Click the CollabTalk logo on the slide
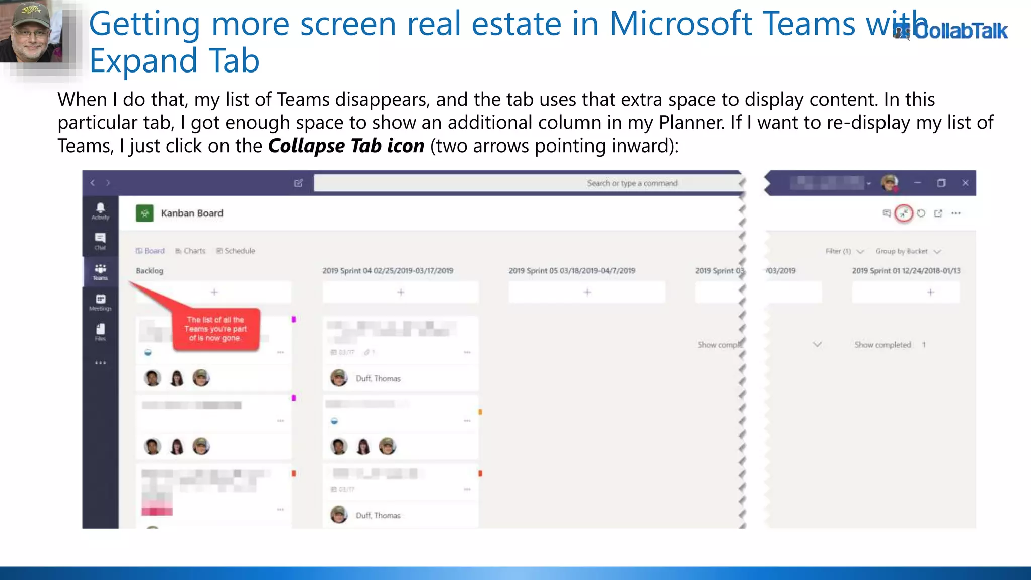The image size is (1031, 580). (950, 31)
